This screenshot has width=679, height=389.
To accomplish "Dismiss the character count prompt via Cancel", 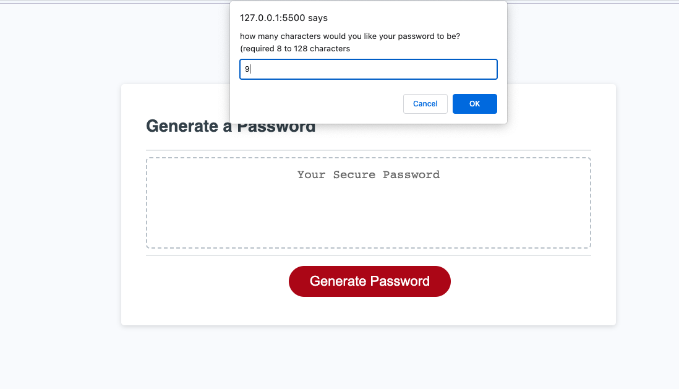I will (x=425, y=103).
